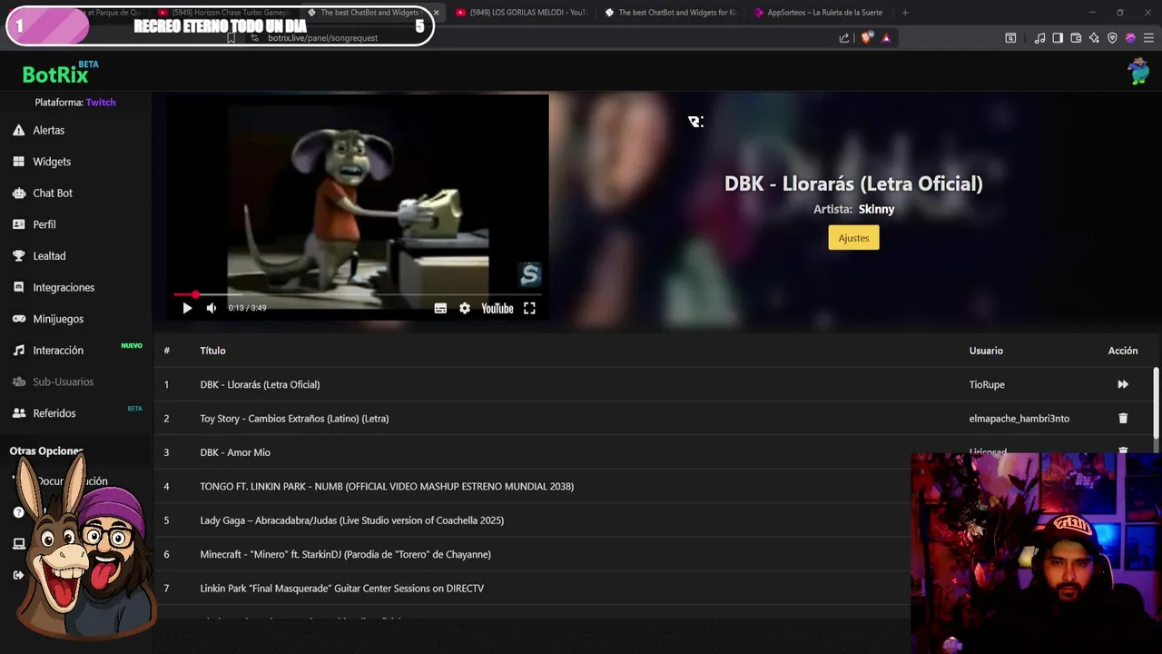This screenshot has width=1162, height=654.
Task: Open the Perfil sidebar entry
Action: pos(44,224)
